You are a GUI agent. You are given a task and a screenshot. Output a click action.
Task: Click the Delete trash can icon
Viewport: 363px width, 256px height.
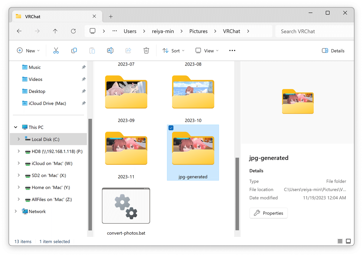click(x=146, y=51)
